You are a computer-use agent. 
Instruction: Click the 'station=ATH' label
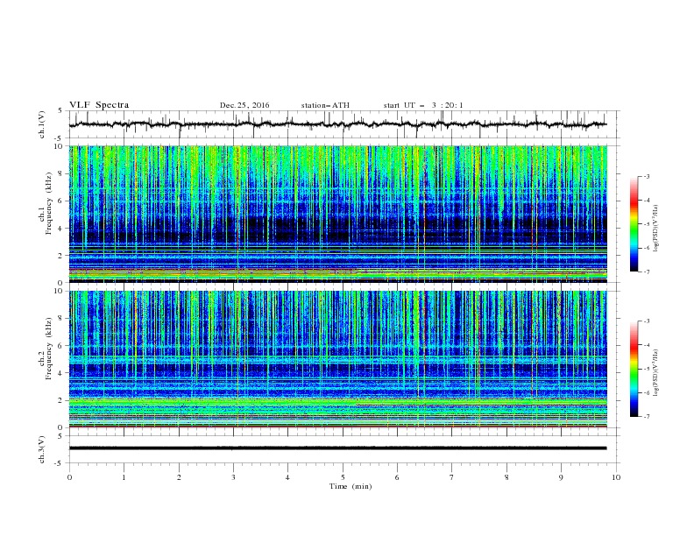coord(325,105)
